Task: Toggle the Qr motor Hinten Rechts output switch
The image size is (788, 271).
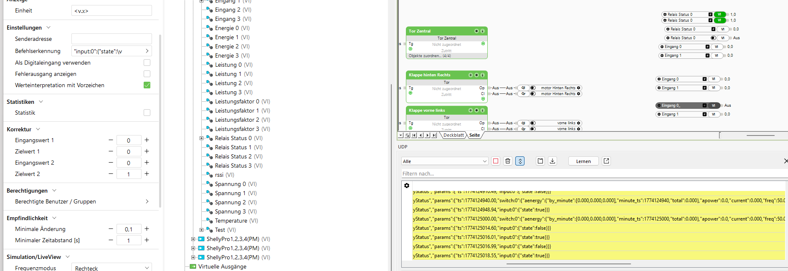Action: point(533,94)
